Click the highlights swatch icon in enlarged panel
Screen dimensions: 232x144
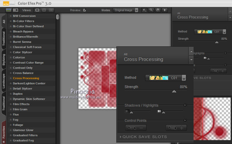point(159,111)
